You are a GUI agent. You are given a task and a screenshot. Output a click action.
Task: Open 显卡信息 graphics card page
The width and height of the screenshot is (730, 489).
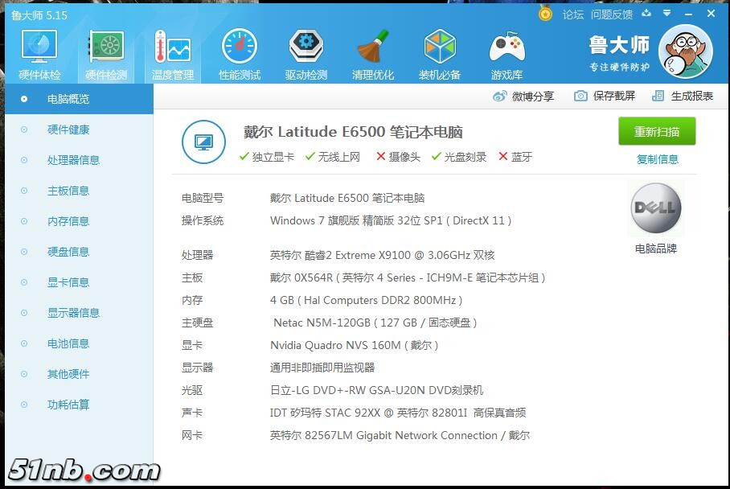[68, 282]
